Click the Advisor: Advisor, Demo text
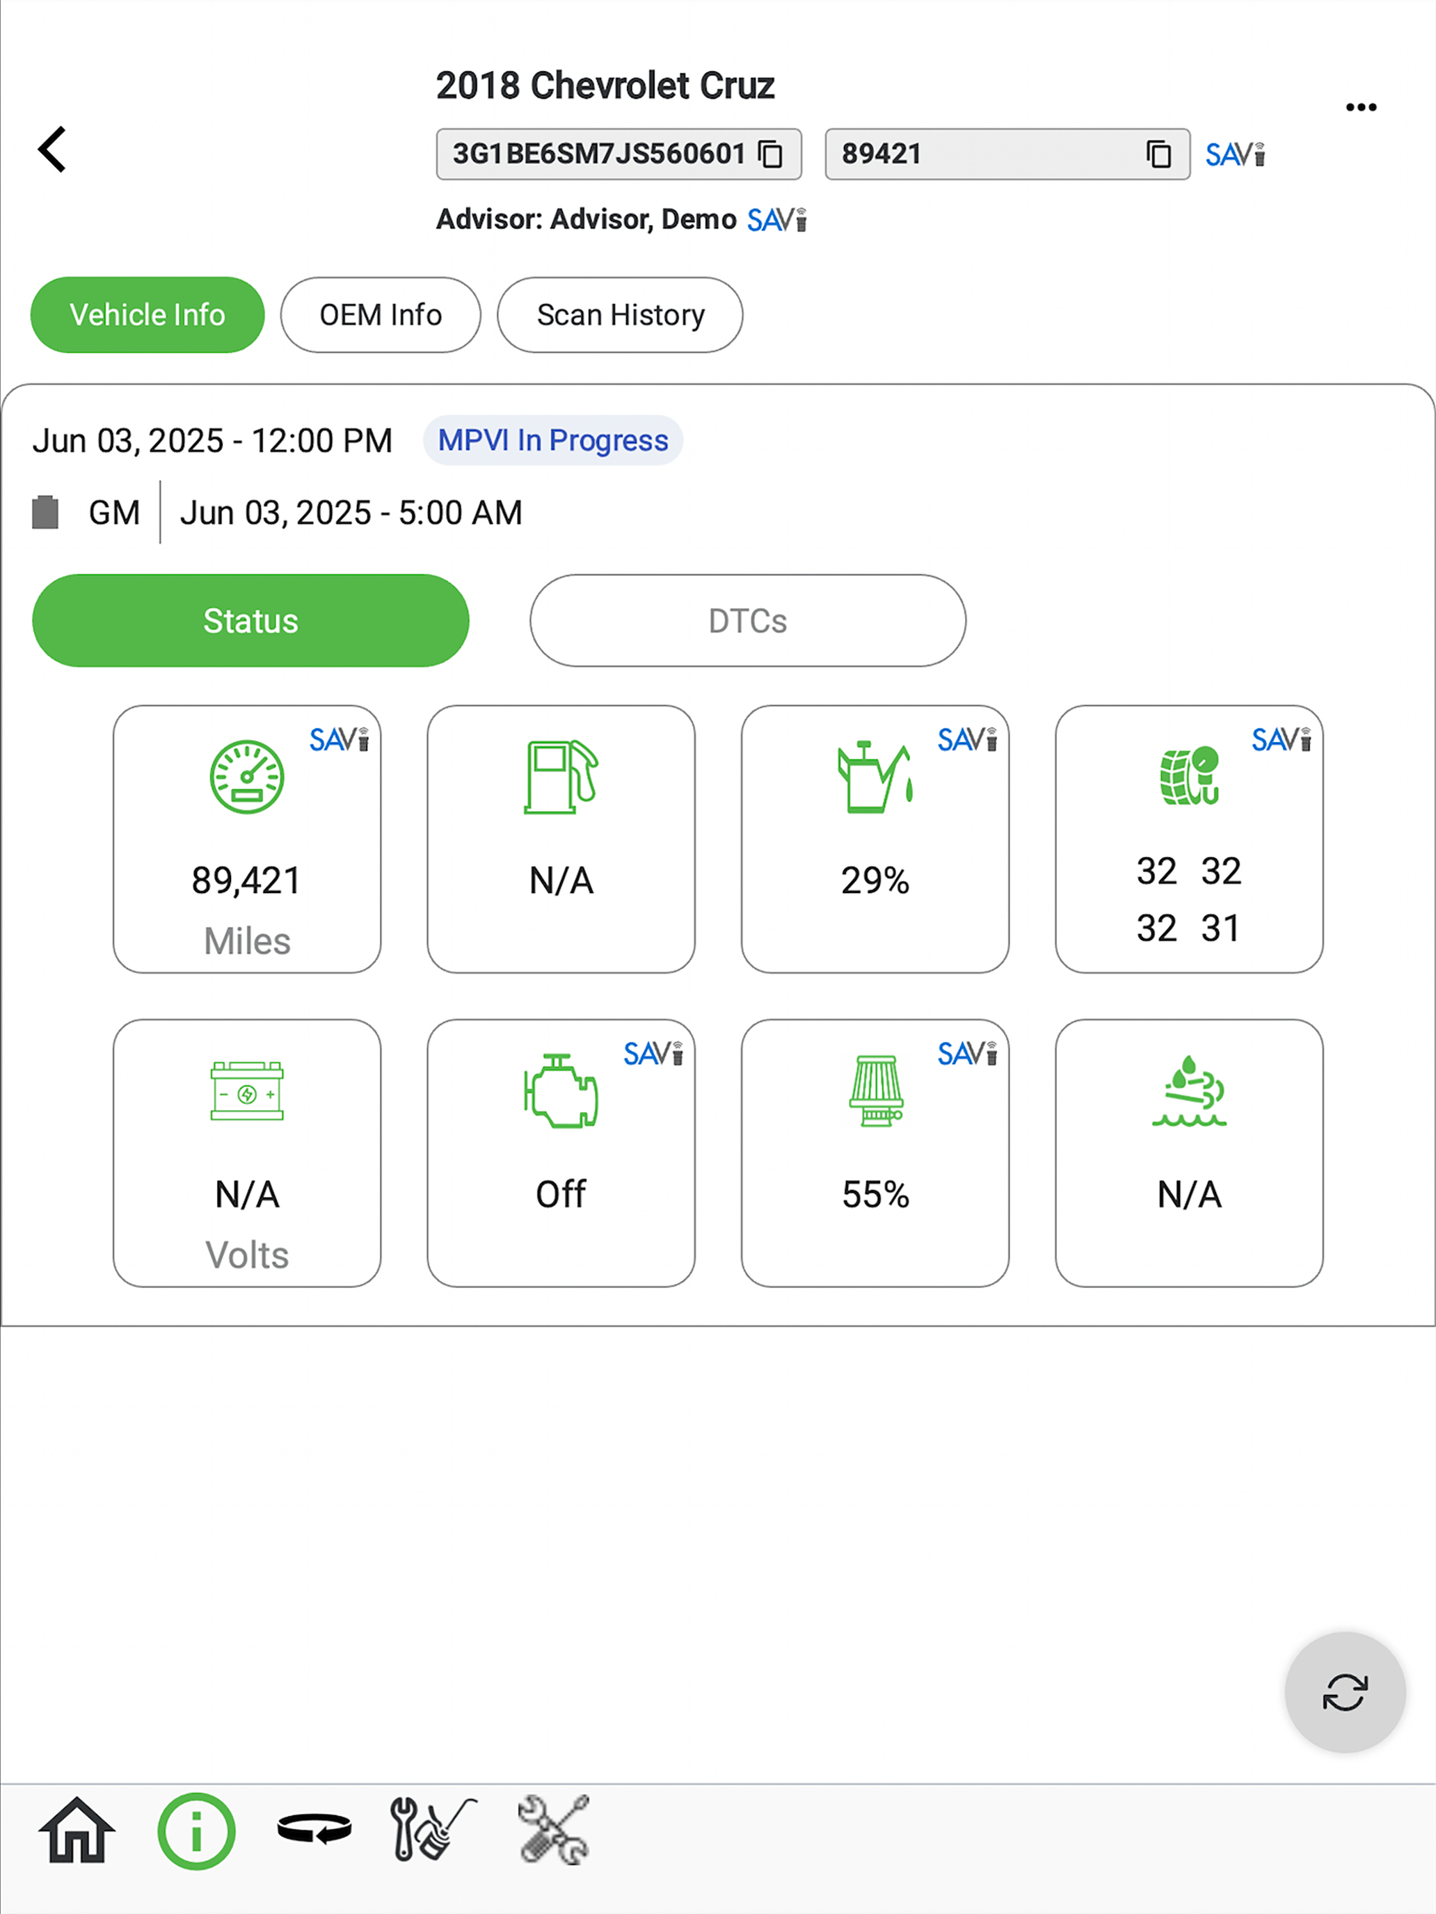Screen dimensions: 1436x1914 (x=586, y=220)
